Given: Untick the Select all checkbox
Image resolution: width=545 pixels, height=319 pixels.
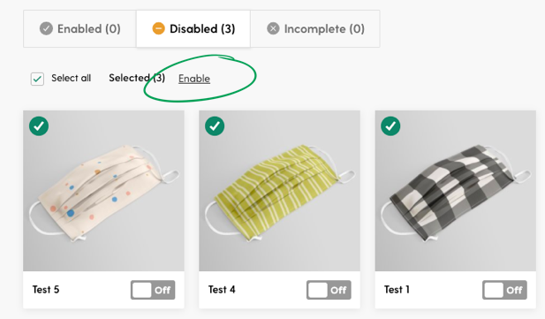Looking at the screenshot, I should pyautogui.click(x=37, y=79).
